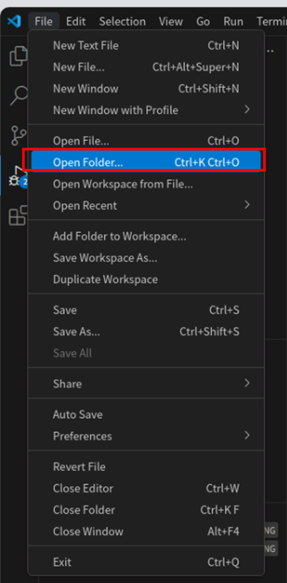
Task: Choose Exit from File menu
Action: tap(146, 562)
